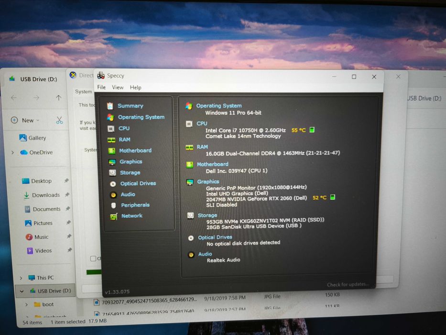This screenshot has width=446, height=335.
Task: Open Documents folder in File Explorer sidebar
Action: click(43, 209)
